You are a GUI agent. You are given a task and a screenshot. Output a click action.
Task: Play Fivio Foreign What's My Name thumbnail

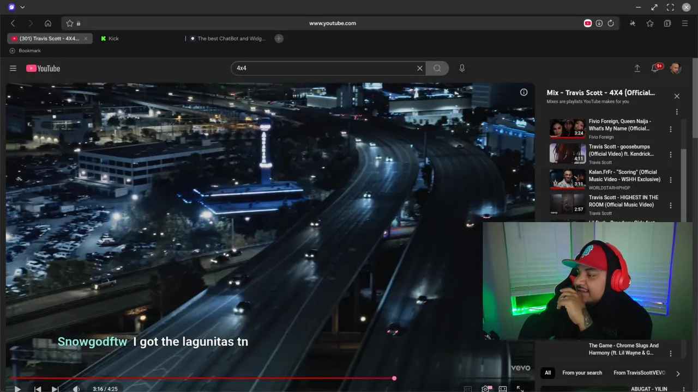pos(567,129)
